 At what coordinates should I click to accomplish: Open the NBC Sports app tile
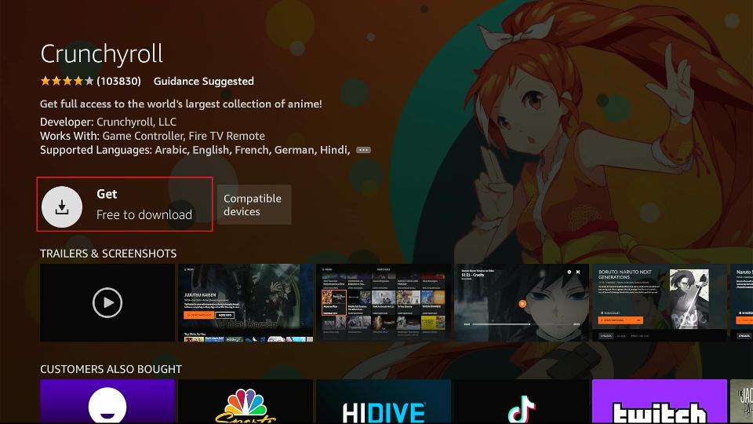(246, 401)
